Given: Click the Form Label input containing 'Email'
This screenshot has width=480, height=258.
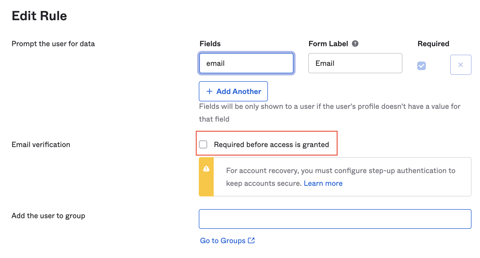Looking at the screenshot, I should (355, 63).
